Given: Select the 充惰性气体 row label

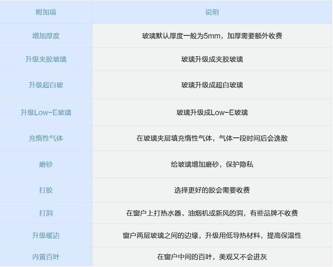Looking at the screenshot, I should pyautogui.click(x=46, y=138).
